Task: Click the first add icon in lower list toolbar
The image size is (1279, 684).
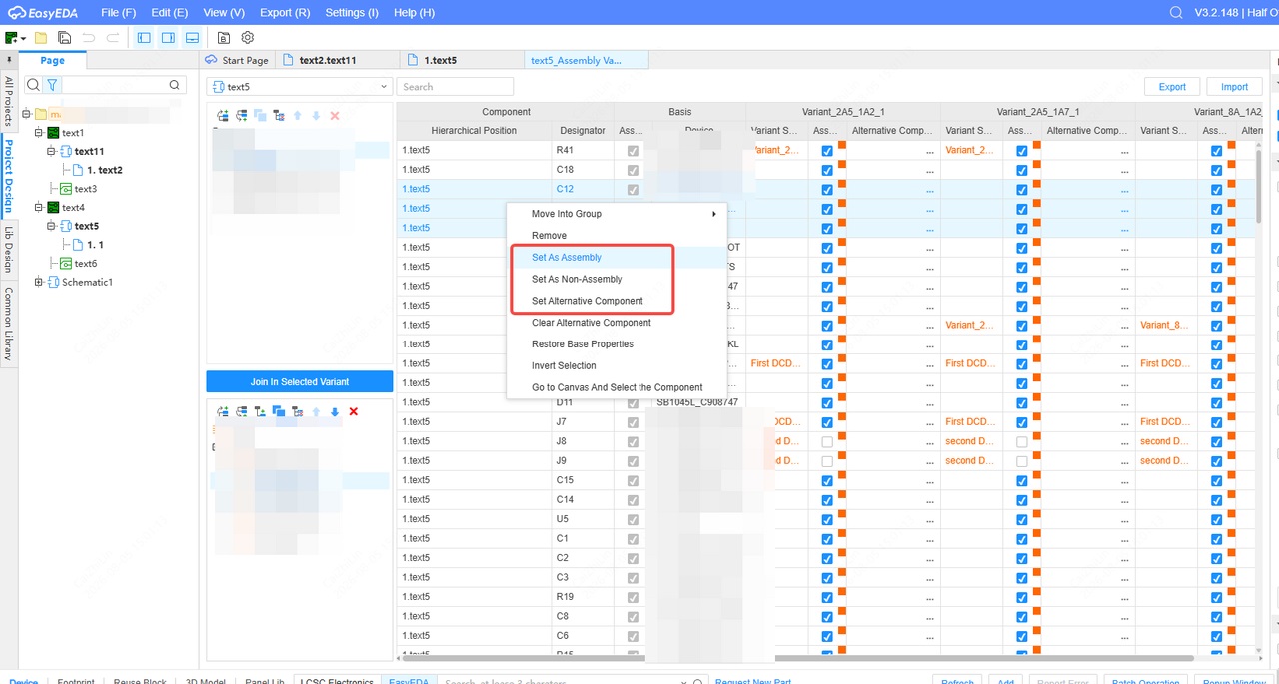Action: tap(222, 411)
